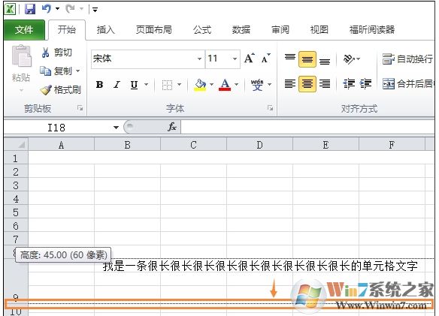This screenshot has height=316, width=439.
Task: Apply red font color
Action: 225,85
